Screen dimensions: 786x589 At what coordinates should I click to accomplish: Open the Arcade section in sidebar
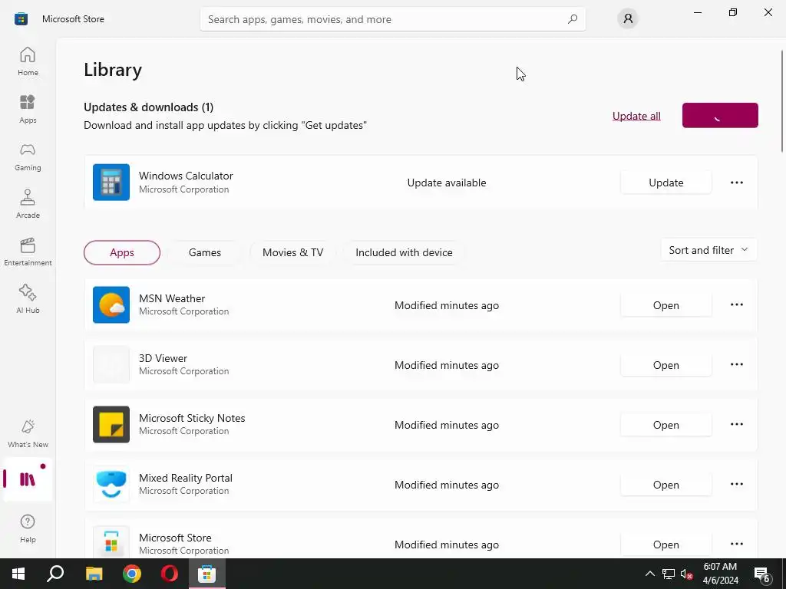pyautogui.click(x=28, y=204)
